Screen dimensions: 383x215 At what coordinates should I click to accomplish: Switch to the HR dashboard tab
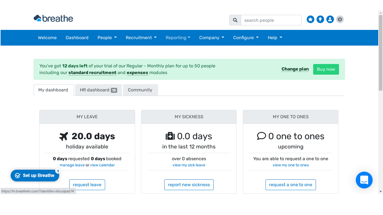(x=98, y=90)
